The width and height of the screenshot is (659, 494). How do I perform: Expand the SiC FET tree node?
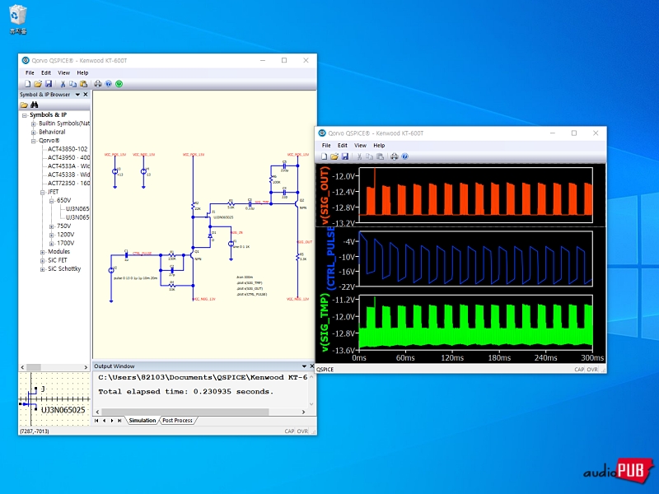[43, 261]
